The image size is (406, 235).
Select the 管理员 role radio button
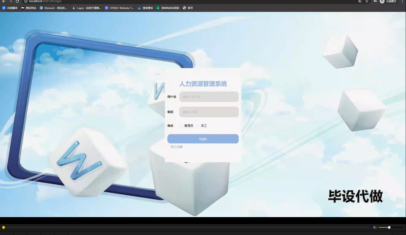tap(181, 126)
